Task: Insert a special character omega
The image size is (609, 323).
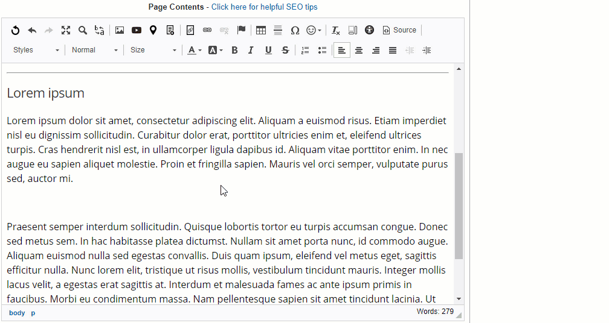Action: pos(295,30)
